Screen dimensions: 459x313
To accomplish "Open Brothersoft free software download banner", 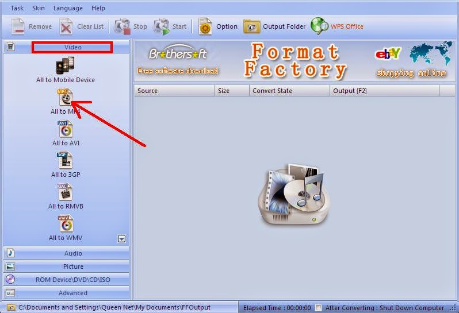I will coord(178,61).
